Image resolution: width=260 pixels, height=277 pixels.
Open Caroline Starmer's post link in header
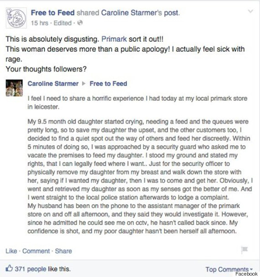(x=140, y=13)
